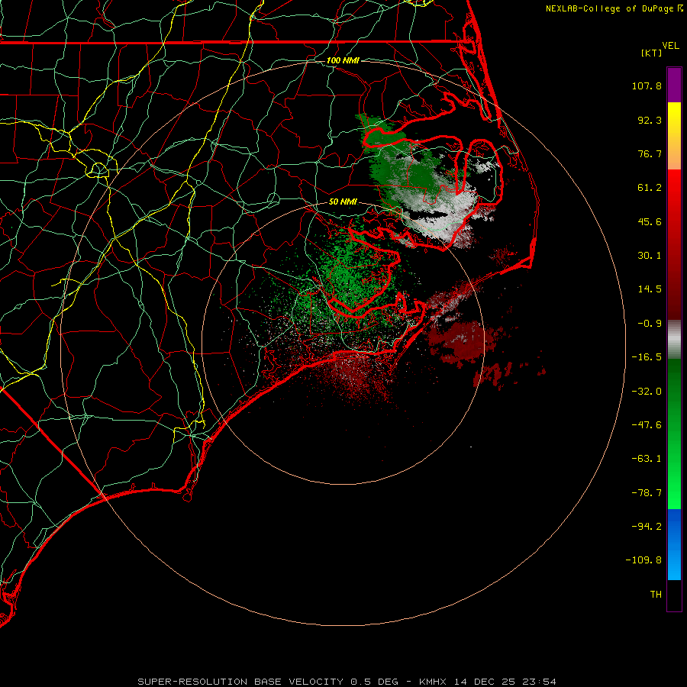Click the yellow segment of color bar
Screen dimensions: 687x687
[x=674, y=136]
